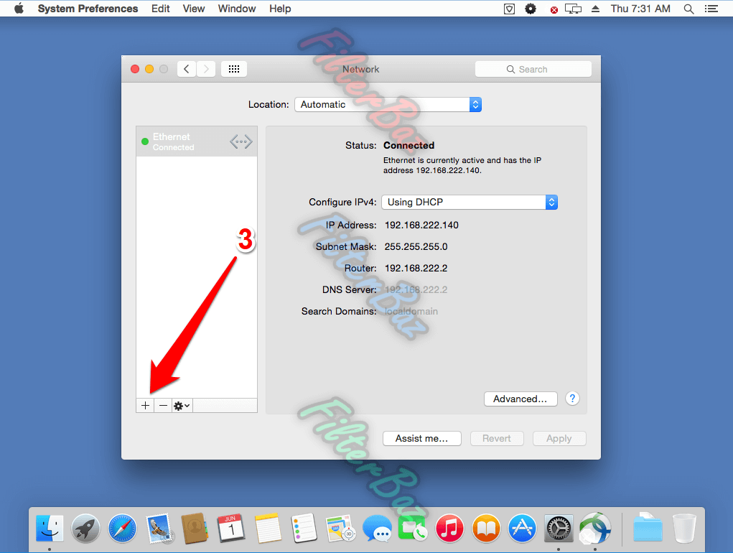This screenshot has width=733, height=553.
Task: Open the gear action menu
Action: coord(181,404)
